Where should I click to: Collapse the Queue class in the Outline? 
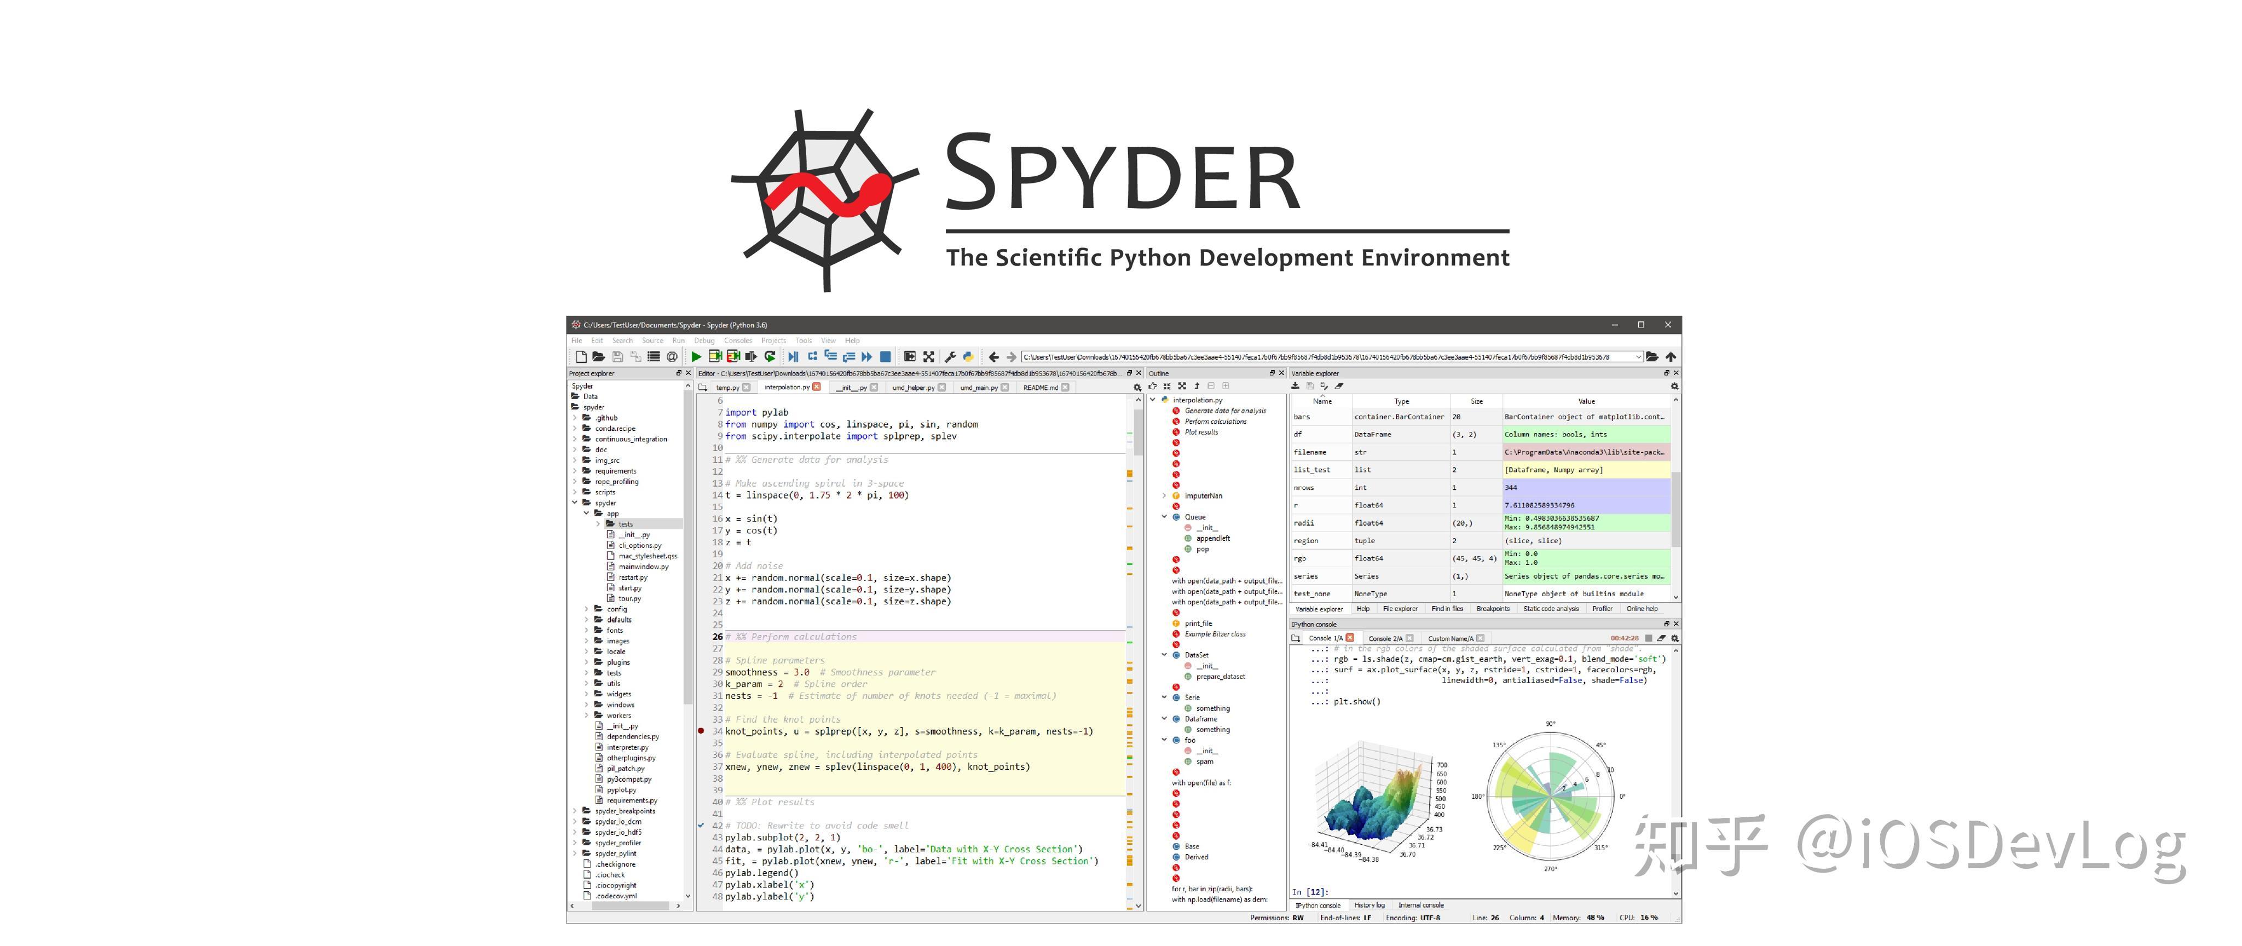[1165, 516]
